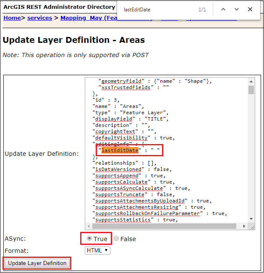
Task: Click the "supportsRollbackOnFailureParameter" line
Action: [160, 213]
